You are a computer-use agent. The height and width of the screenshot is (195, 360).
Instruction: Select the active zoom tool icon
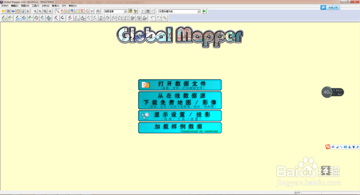[x=57, y=11]
